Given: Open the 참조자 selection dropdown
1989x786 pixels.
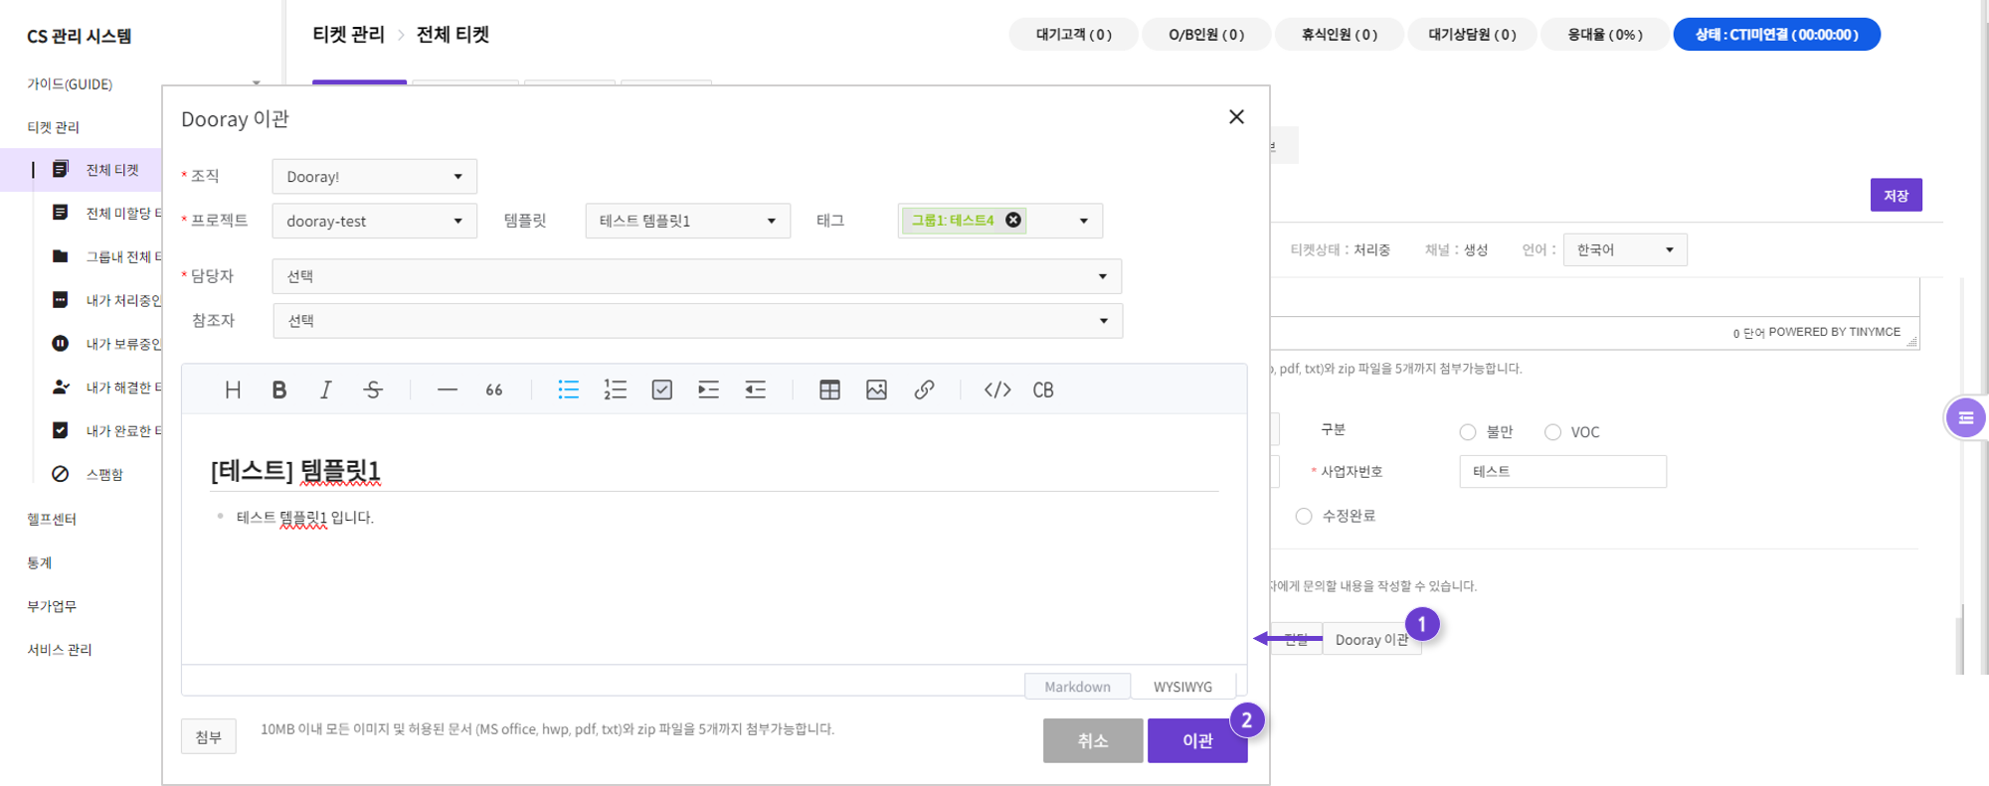Looking at the screenshot, I should [x=697, y=321].
